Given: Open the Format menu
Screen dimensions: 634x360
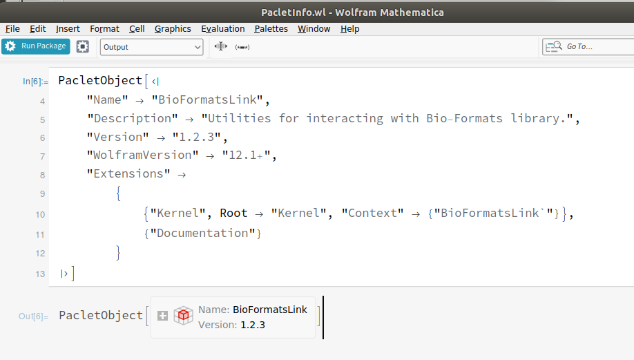Looking at the screenshot, I should 104,29.
